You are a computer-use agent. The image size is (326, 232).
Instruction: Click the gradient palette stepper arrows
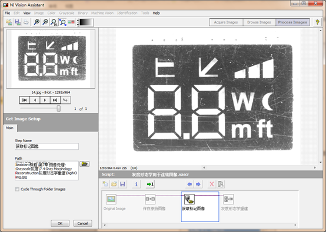78,22
